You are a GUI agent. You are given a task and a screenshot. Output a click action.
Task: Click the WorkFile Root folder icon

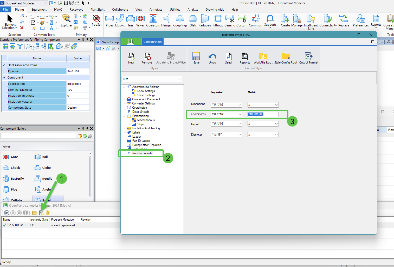click(x=263, y=57)
